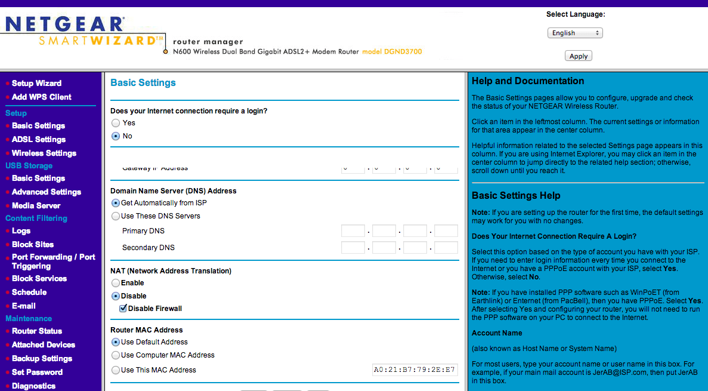Select Use This MAC Address option
Image resolution: width=708 pixels, height=391 pixels.
click(x=116, y=370)
